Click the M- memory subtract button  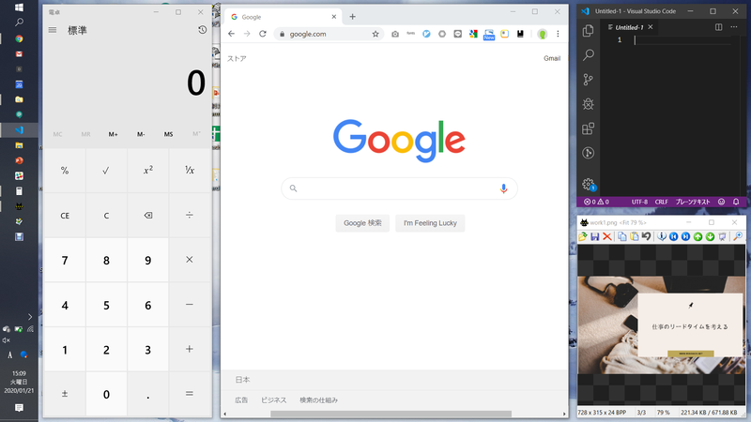(x=141, y=134)
